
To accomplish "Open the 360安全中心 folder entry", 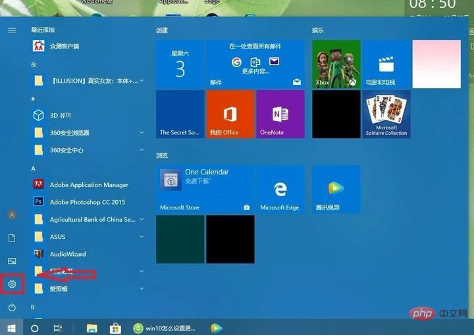I will tap(89, 150).
